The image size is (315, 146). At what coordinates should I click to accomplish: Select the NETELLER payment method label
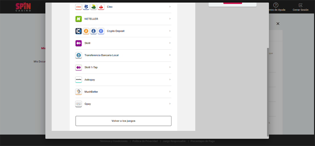click(91, 19)
